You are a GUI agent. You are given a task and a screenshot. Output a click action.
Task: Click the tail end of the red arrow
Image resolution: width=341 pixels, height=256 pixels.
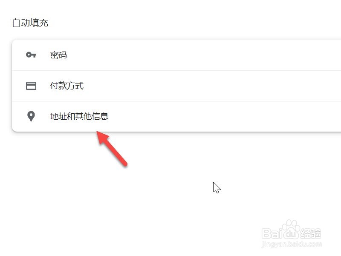[125, 164]
